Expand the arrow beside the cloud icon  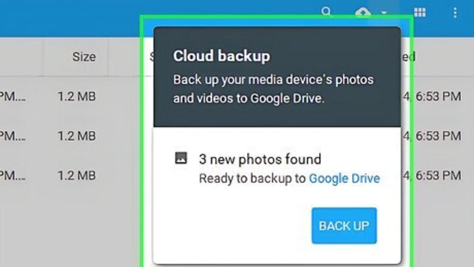pyautogui.click(x=383, y=13)
